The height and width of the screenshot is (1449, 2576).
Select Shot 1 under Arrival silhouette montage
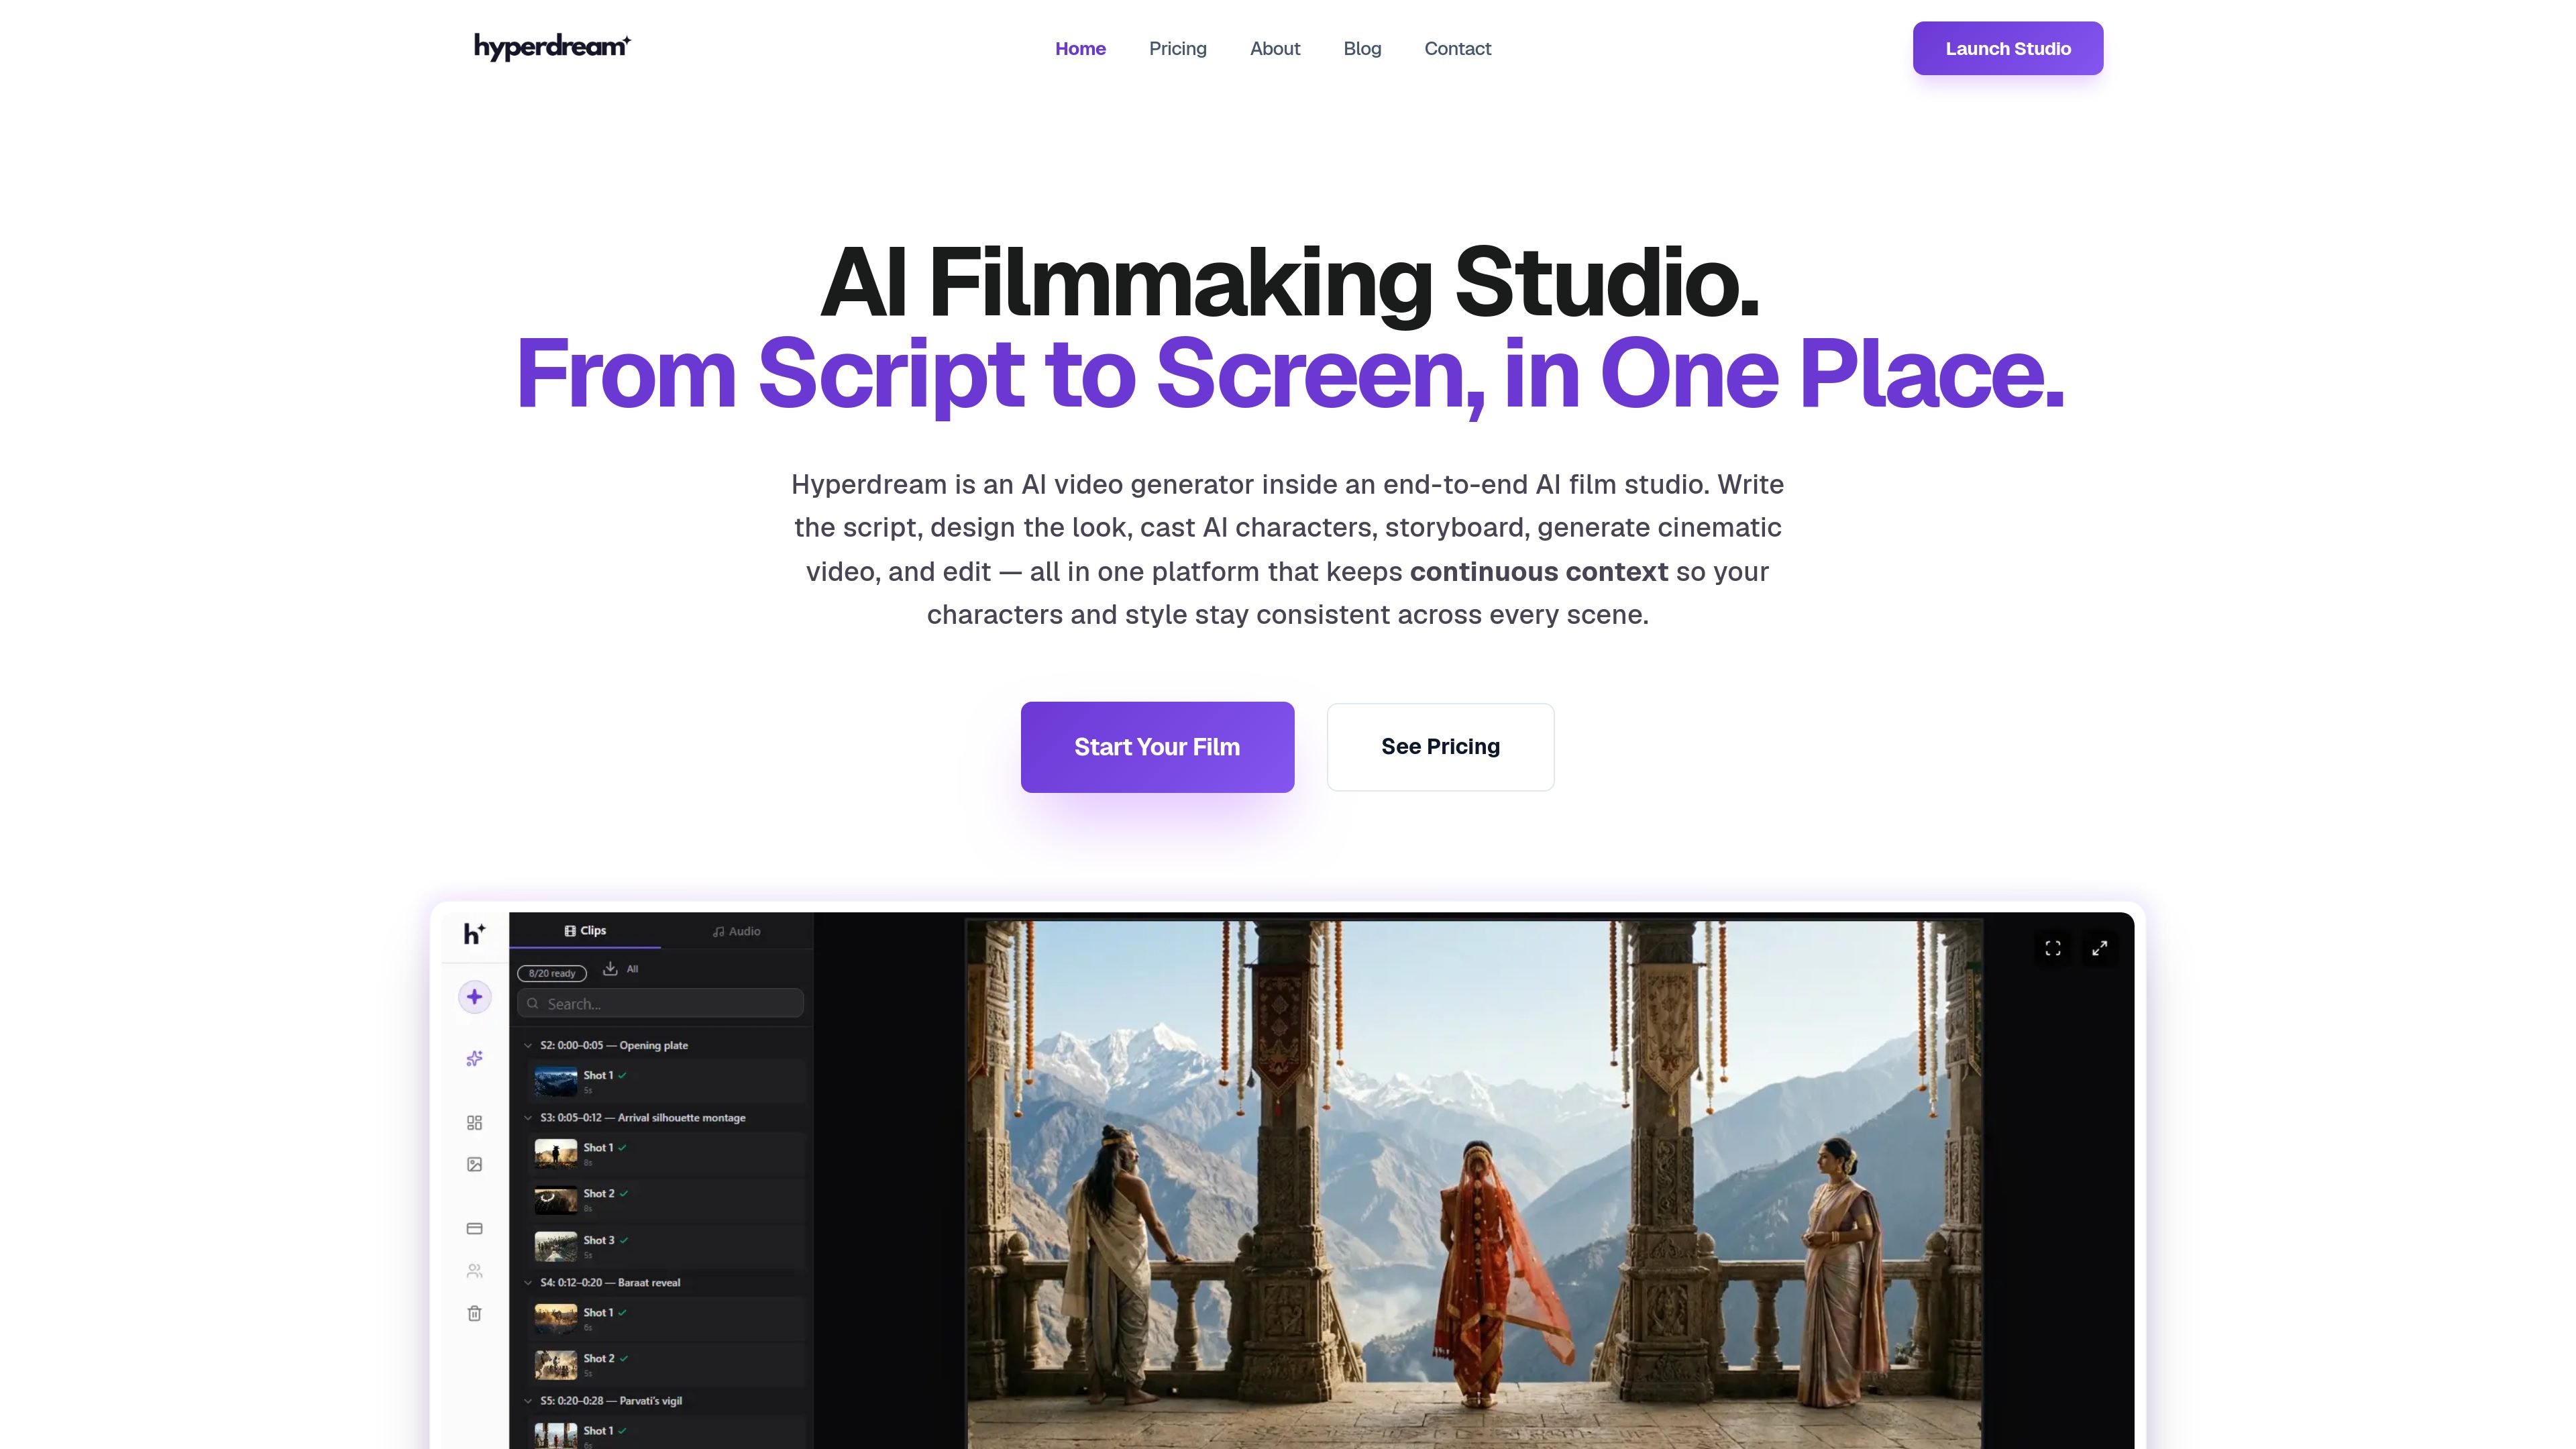[666, 1153]
